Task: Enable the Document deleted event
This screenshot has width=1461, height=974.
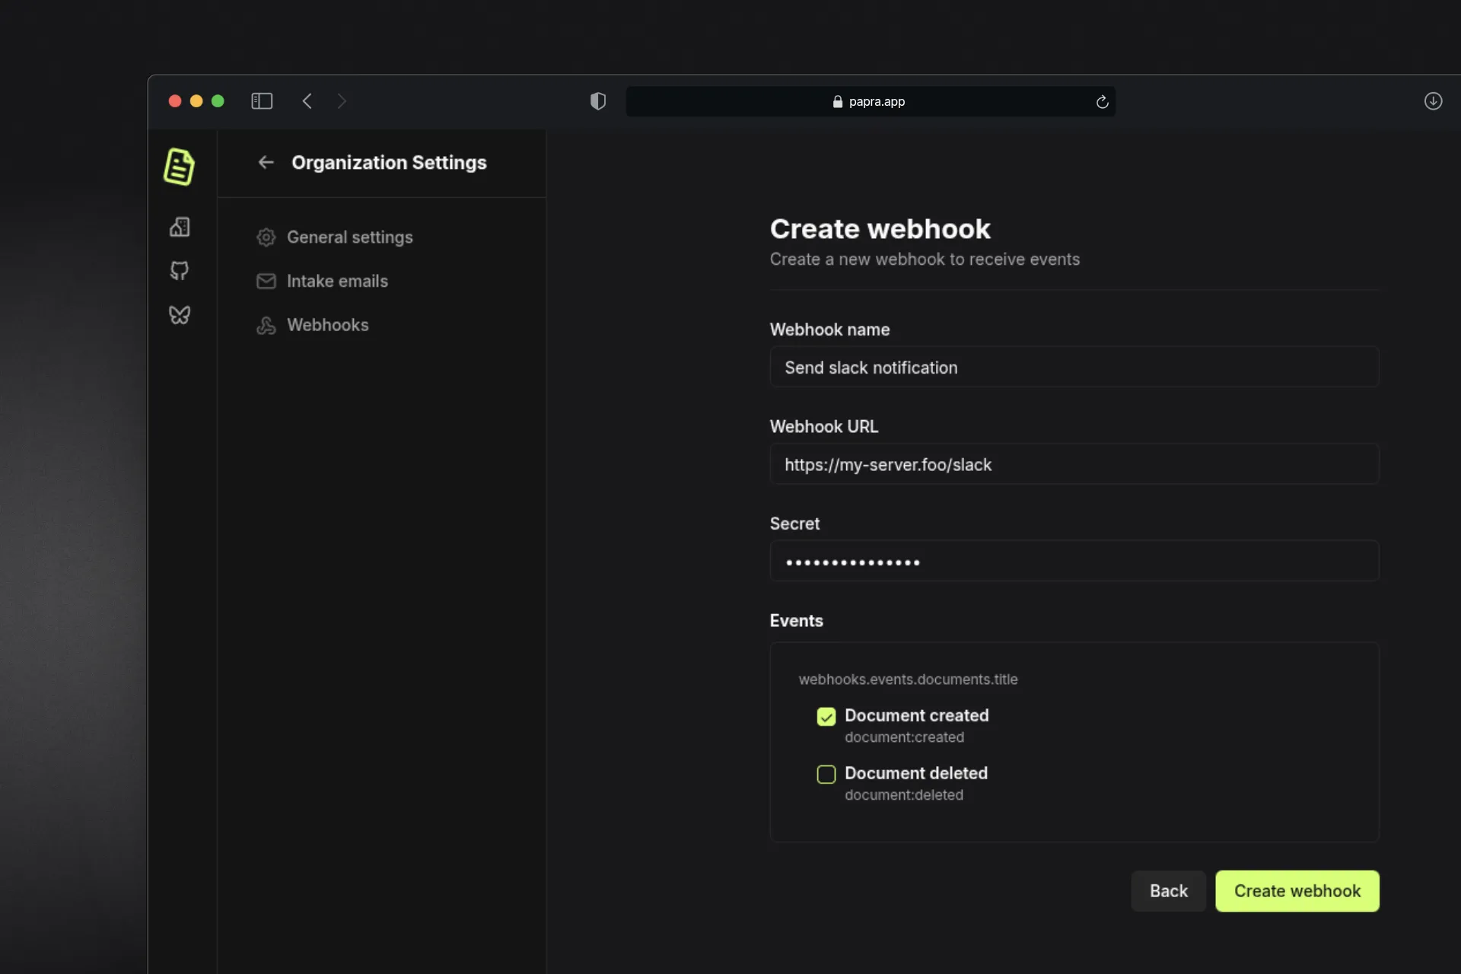Action: point(826,774)
